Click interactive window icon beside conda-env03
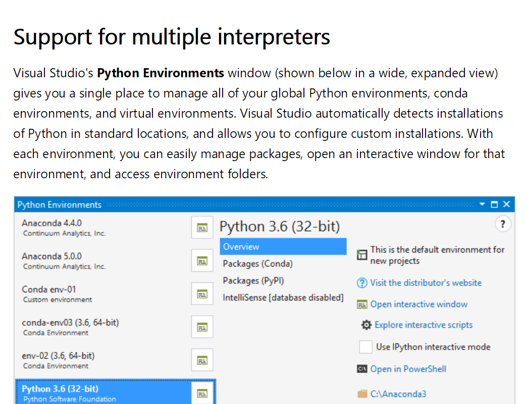This screenshot has height=404, width=526. point(202,327)
